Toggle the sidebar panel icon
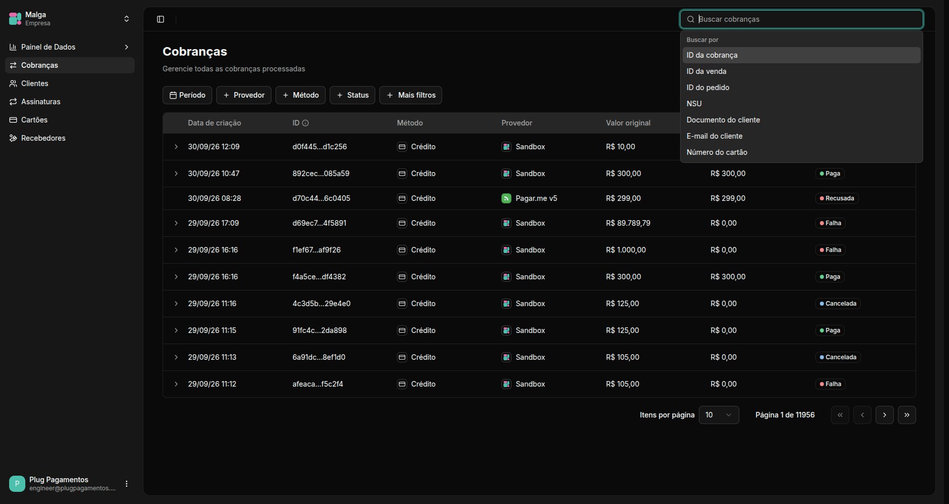The image size is (949, 504). tap(161, 19)
